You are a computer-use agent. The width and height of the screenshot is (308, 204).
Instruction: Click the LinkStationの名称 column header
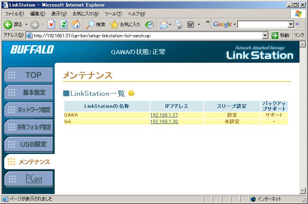107,106
